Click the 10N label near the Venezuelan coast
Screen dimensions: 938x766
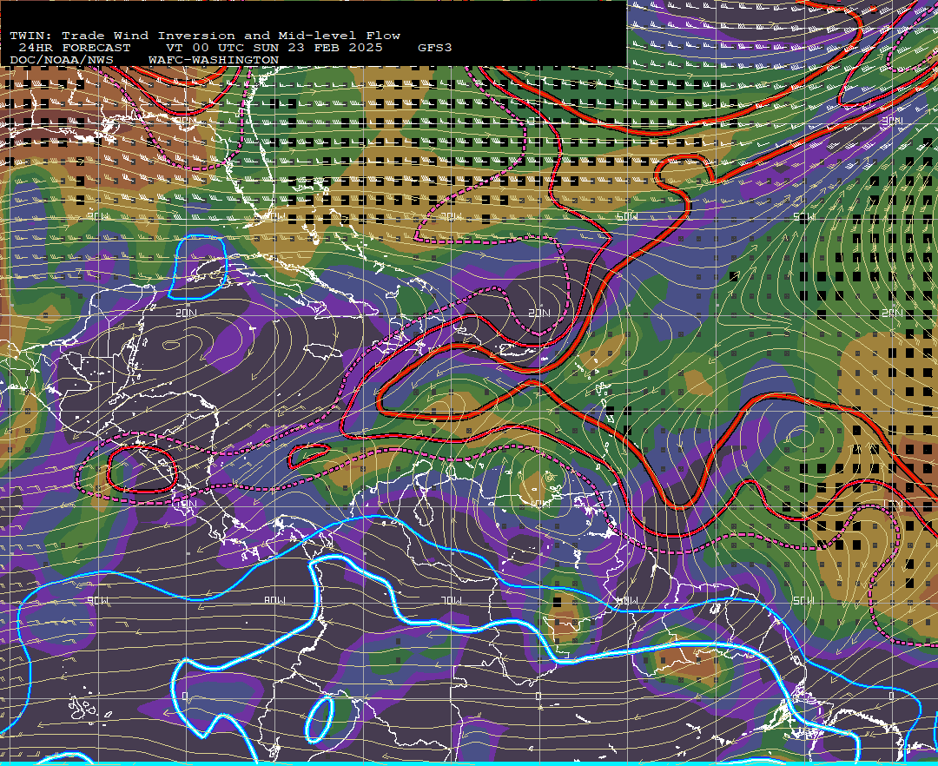[539, 504]
